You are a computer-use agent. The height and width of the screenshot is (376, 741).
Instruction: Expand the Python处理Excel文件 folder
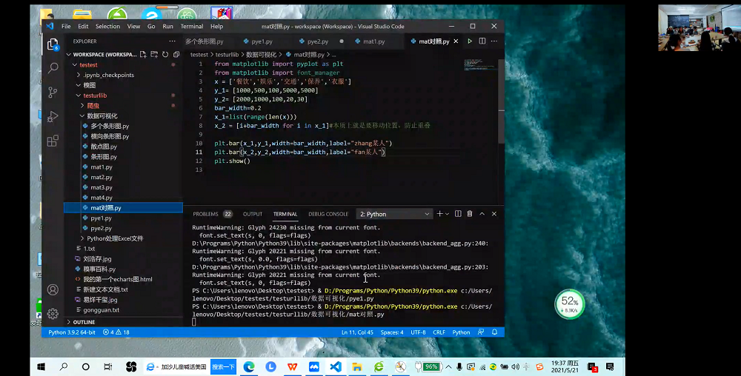(115, 238)
